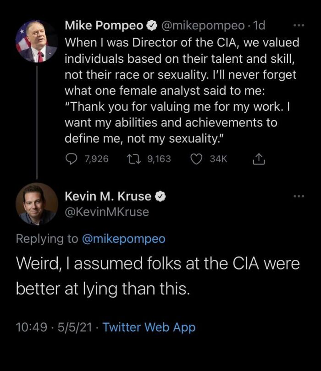Open the share icon on the tweet
The image size is (321, 371).
point(259,158)
